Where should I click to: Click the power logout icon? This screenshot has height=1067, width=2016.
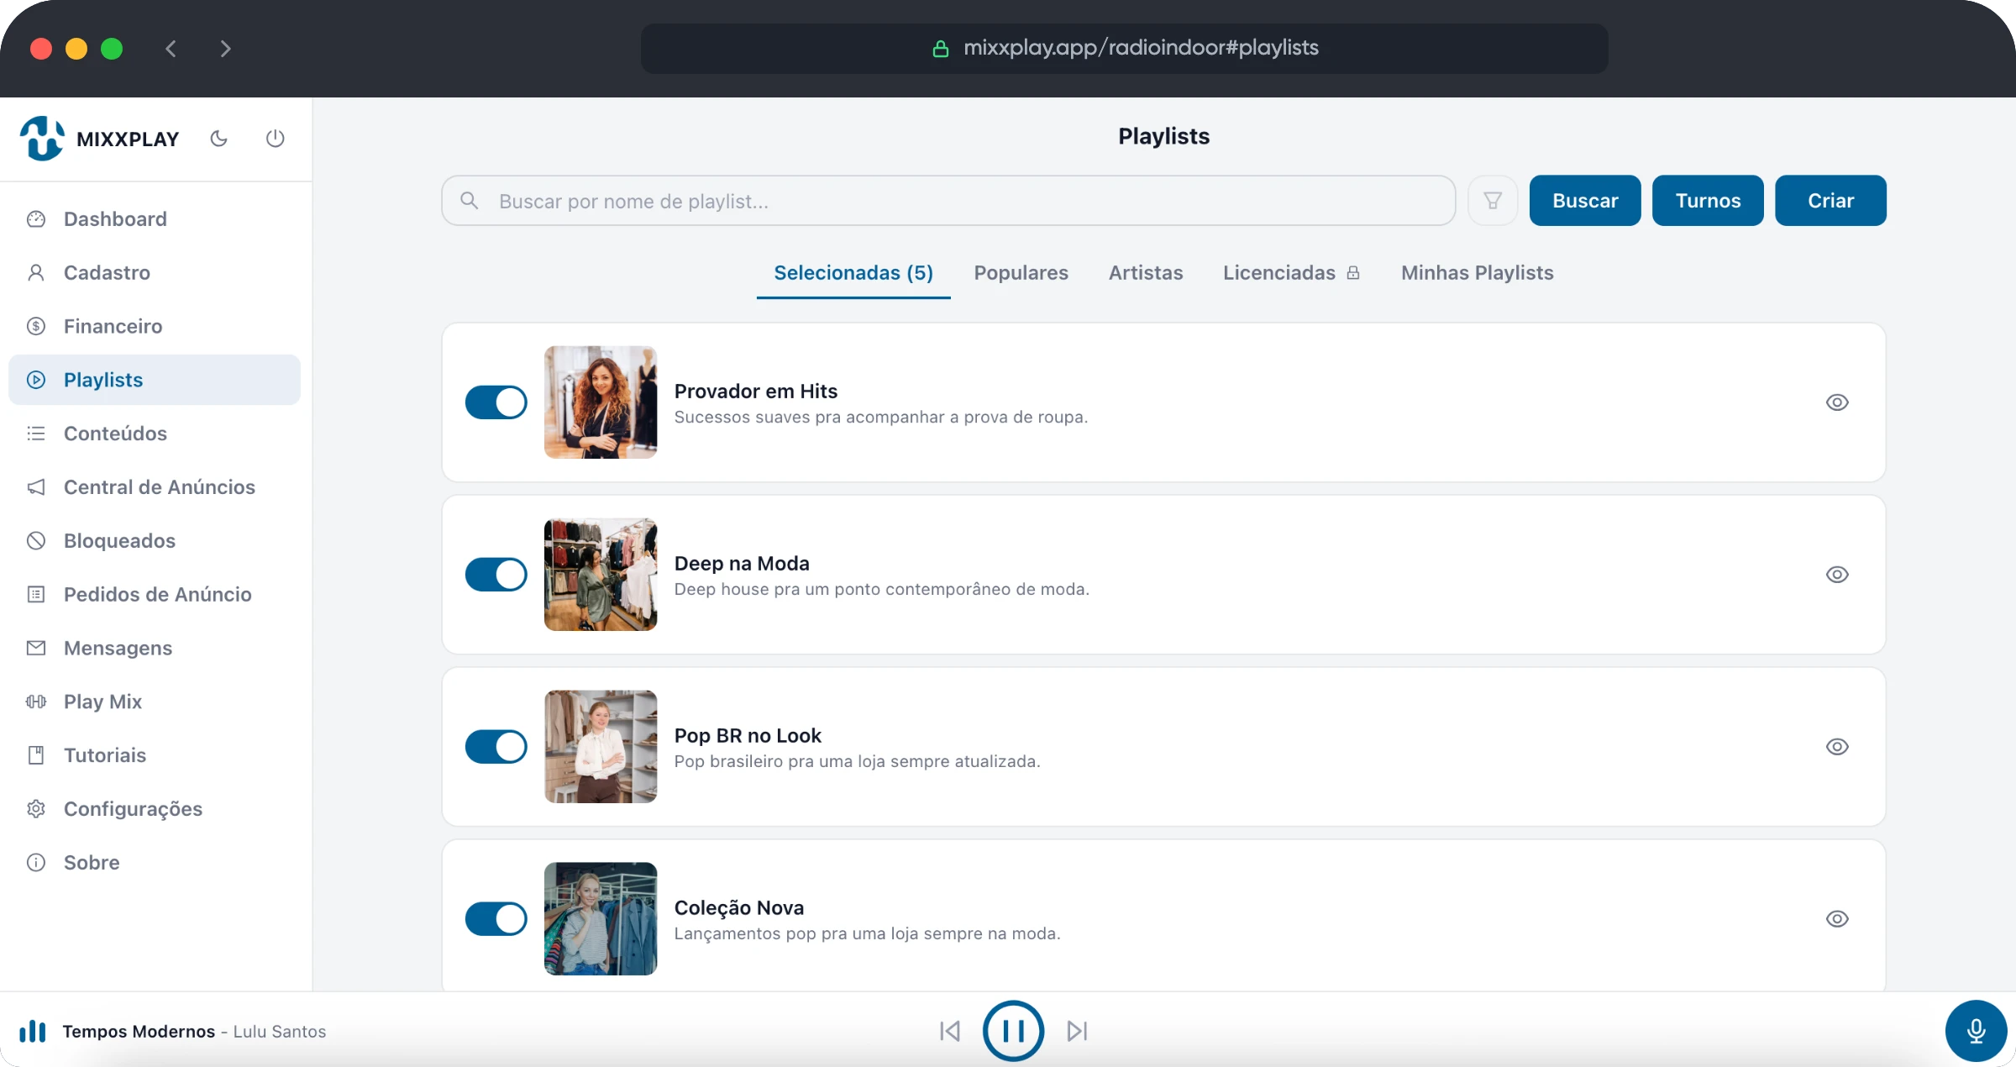pos(275,139)
